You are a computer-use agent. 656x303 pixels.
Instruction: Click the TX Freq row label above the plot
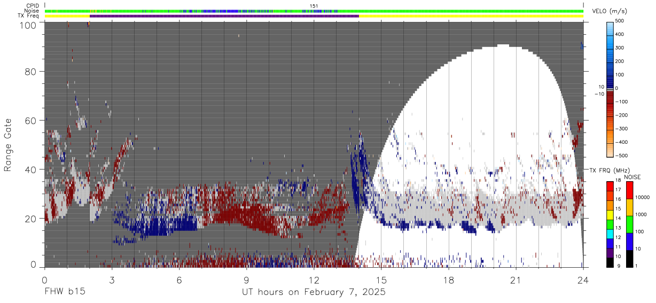[28, 15]
